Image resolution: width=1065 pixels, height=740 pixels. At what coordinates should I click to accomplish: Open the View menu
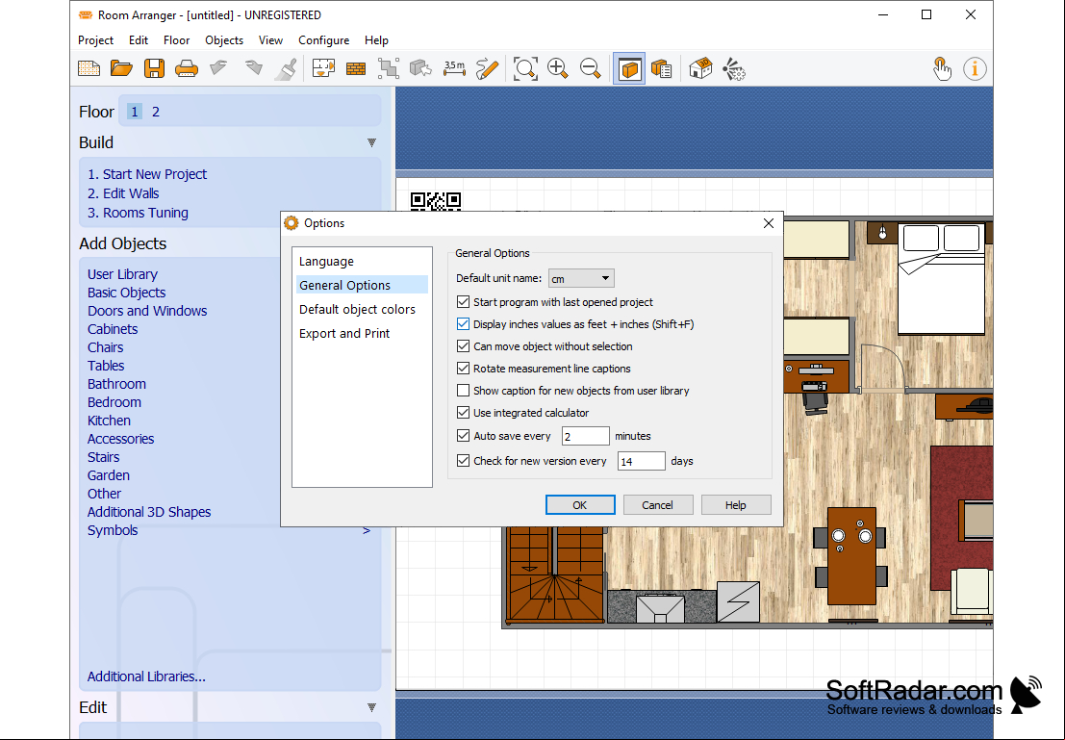(270, 40)
